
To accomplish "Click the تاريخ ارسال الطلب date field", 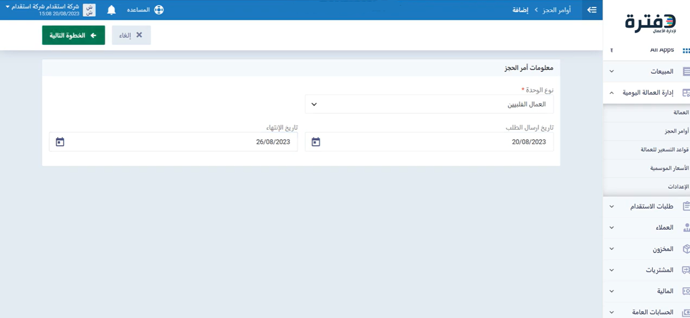I will point(429,142).
